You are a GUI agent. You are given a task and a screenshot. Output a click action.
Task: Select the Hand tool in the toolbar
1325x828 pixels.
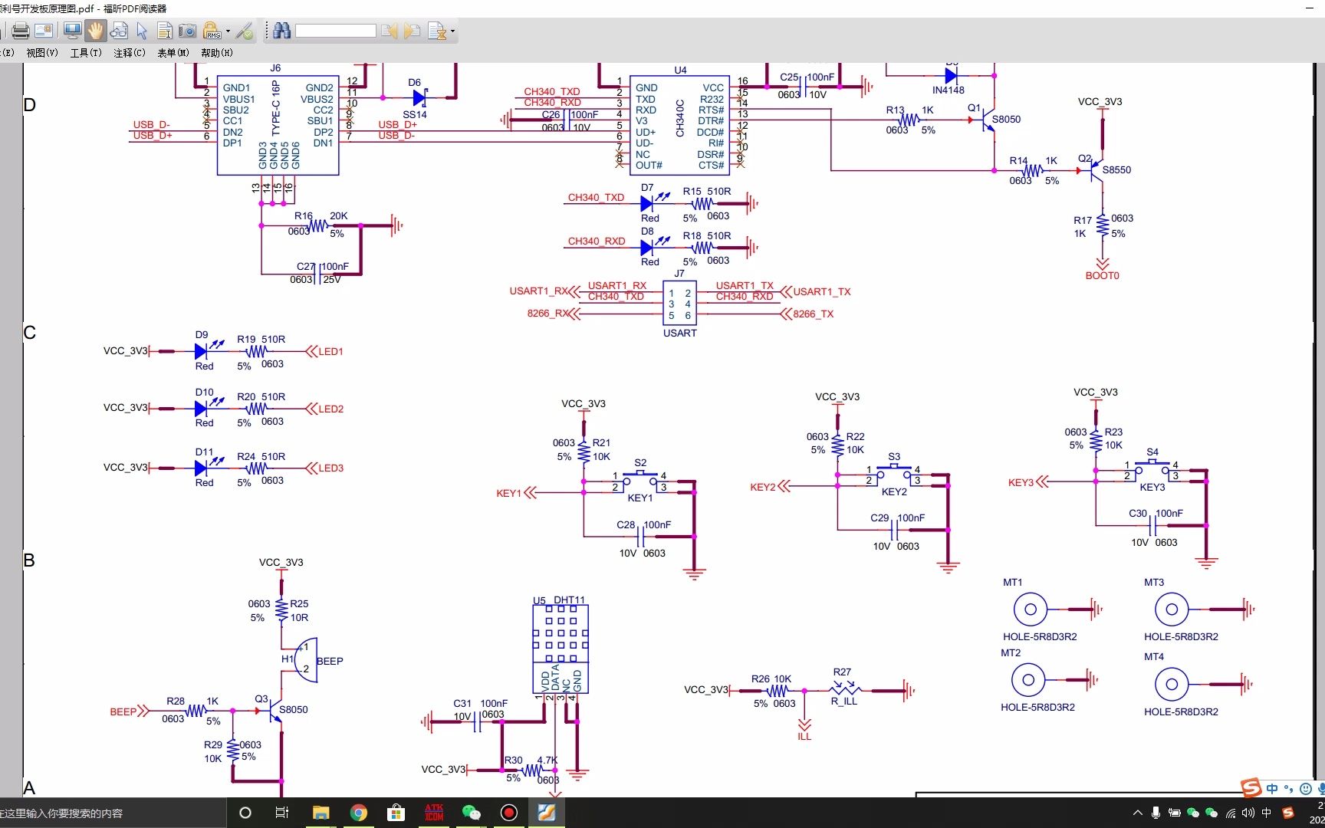click(x=95, y=31)
